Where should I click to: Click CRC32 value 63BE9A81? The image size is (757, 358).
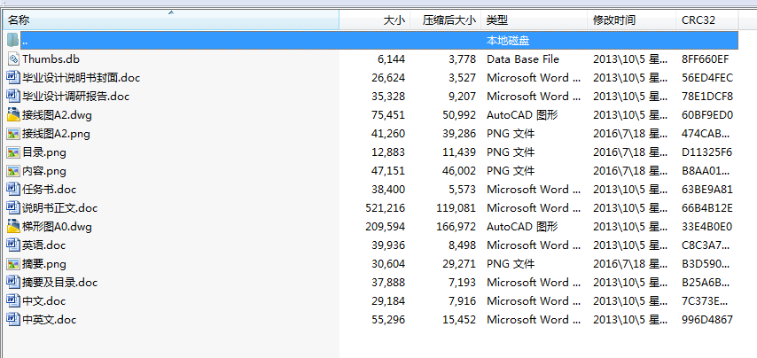tap(707, 189)
